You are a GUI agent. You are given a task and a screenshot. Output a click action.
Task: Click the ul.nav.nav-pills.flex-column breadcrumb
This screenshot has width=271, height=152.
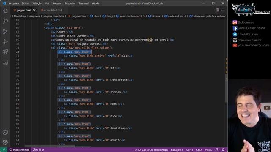tap(208, 16)
